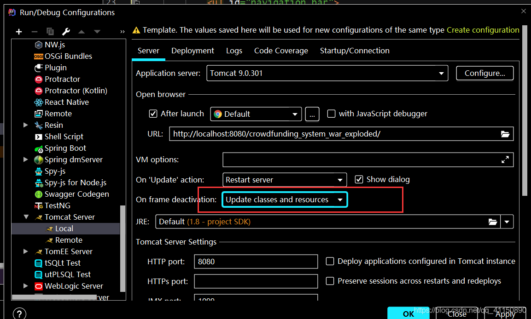Image resolution: width=531 pixels, height=319 pixels.
Task: Select React Native atom icon
Action: (39, 103)
